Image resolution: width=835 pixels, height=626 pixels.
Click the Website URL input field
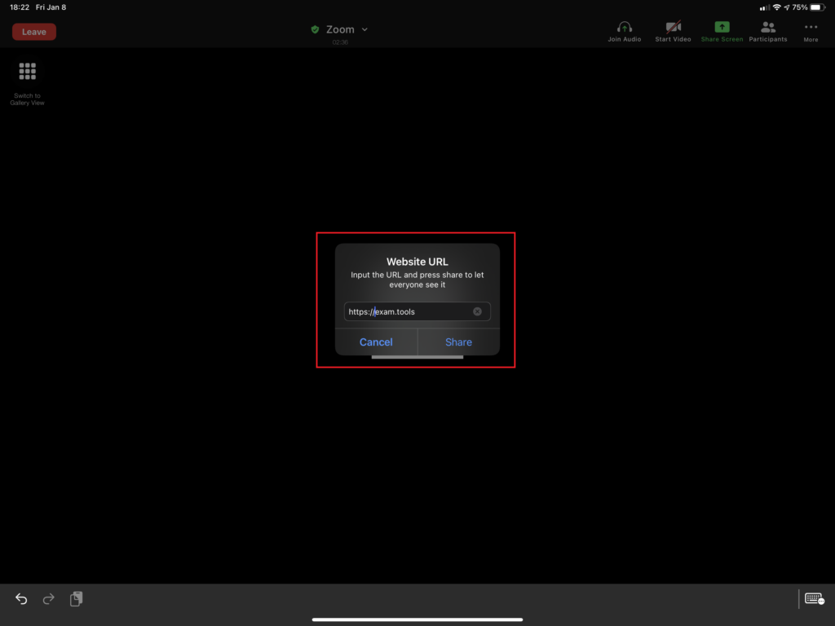pos(417,311)
